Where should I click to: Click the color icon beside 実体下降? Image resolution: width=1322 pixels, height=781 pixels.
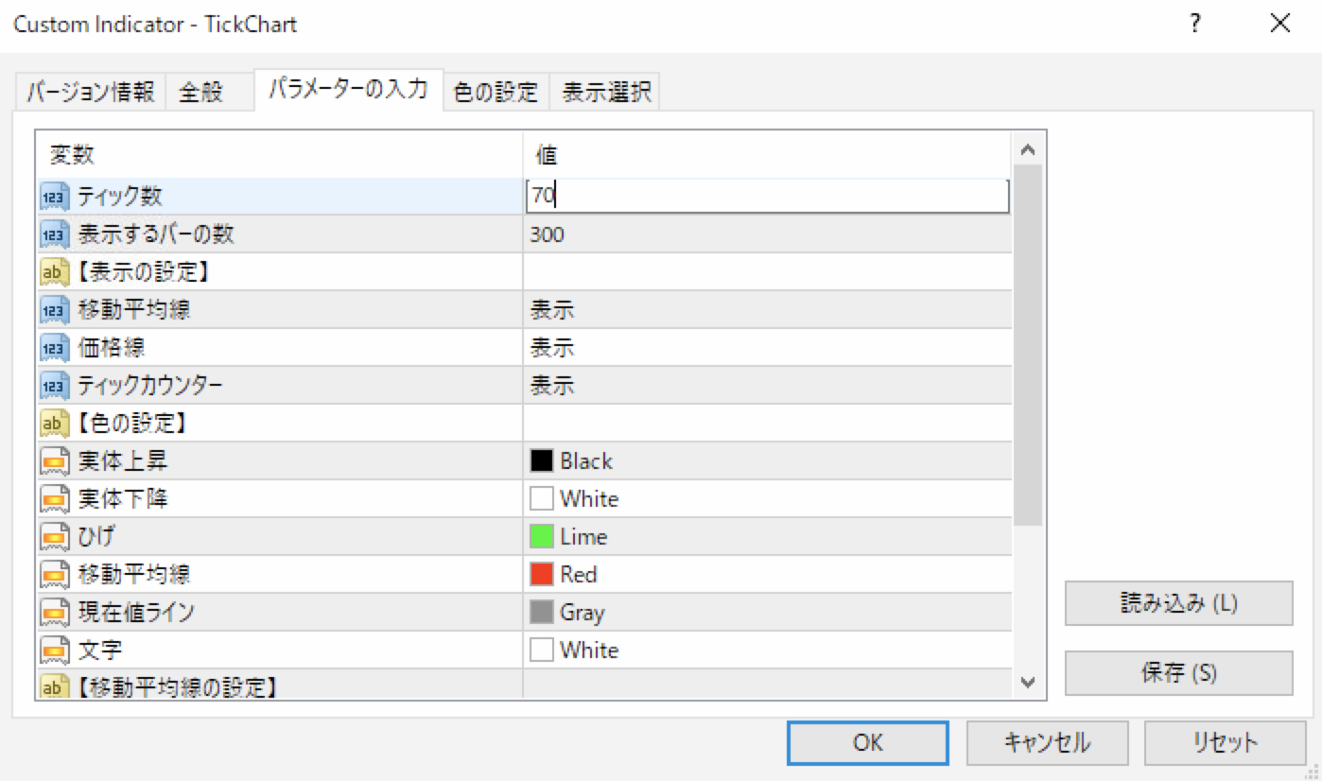coord(55,499)
